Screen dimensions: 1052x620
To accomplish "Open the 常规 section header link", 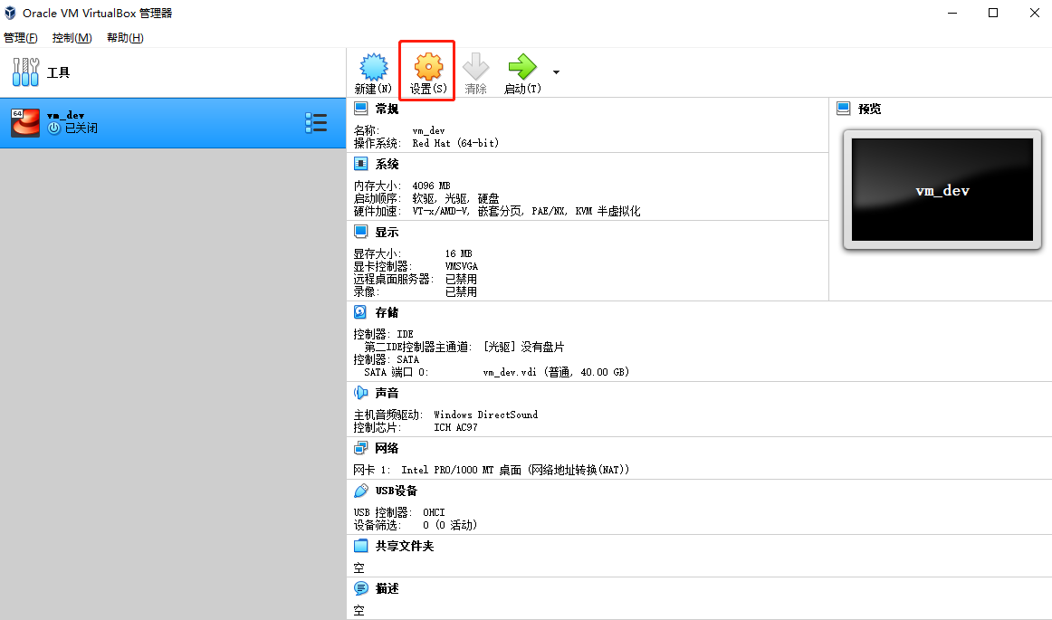I will [387, 109].
